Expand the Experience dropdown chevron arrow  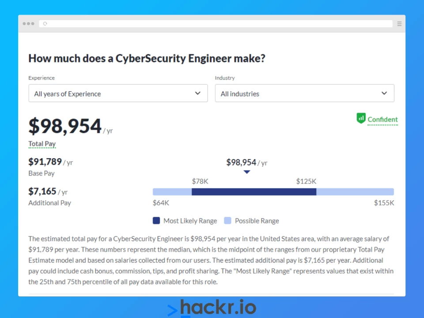click(x=198, y=93)
